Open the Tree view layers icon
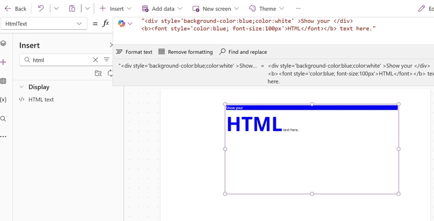434x221 pixels. (x=3, y=43)
